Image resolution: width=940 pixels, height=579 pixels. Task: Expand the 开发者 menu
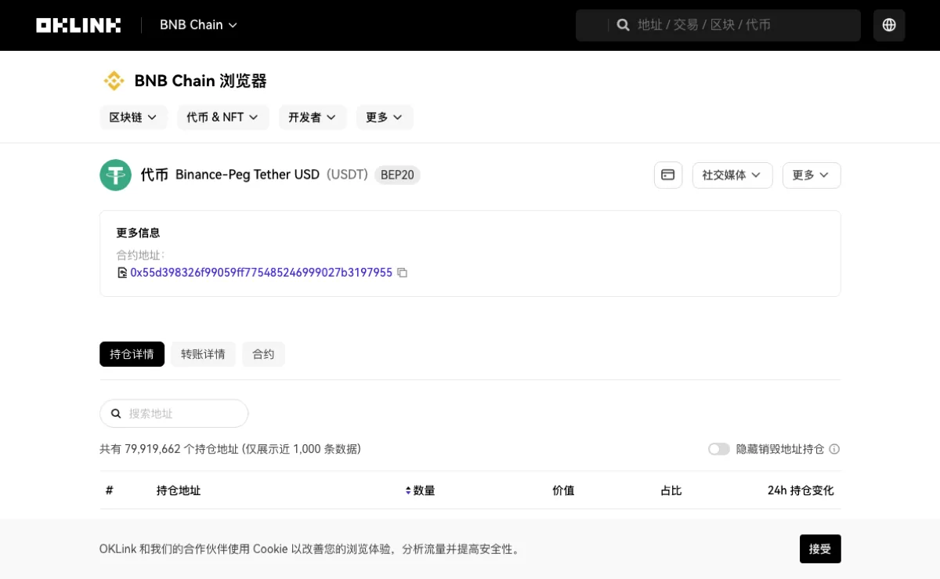pos(312,118)
